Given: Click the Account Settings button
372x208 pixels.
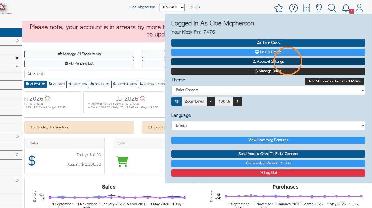Looking at the screenshot, I should coord(268,62).
